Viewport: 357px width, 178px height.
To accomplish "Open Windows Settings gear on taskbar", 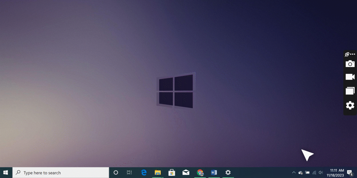I will click(x=228, y=172).
